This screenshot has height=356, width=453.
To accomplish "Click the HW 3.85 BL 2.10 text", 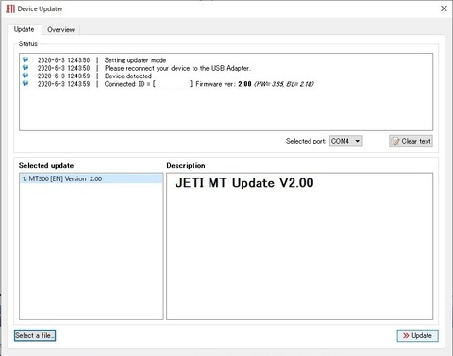I will [284, 84].
